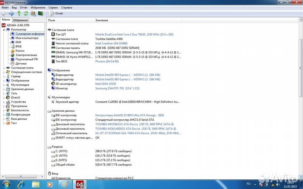Click the Программы tree icon

8,106
